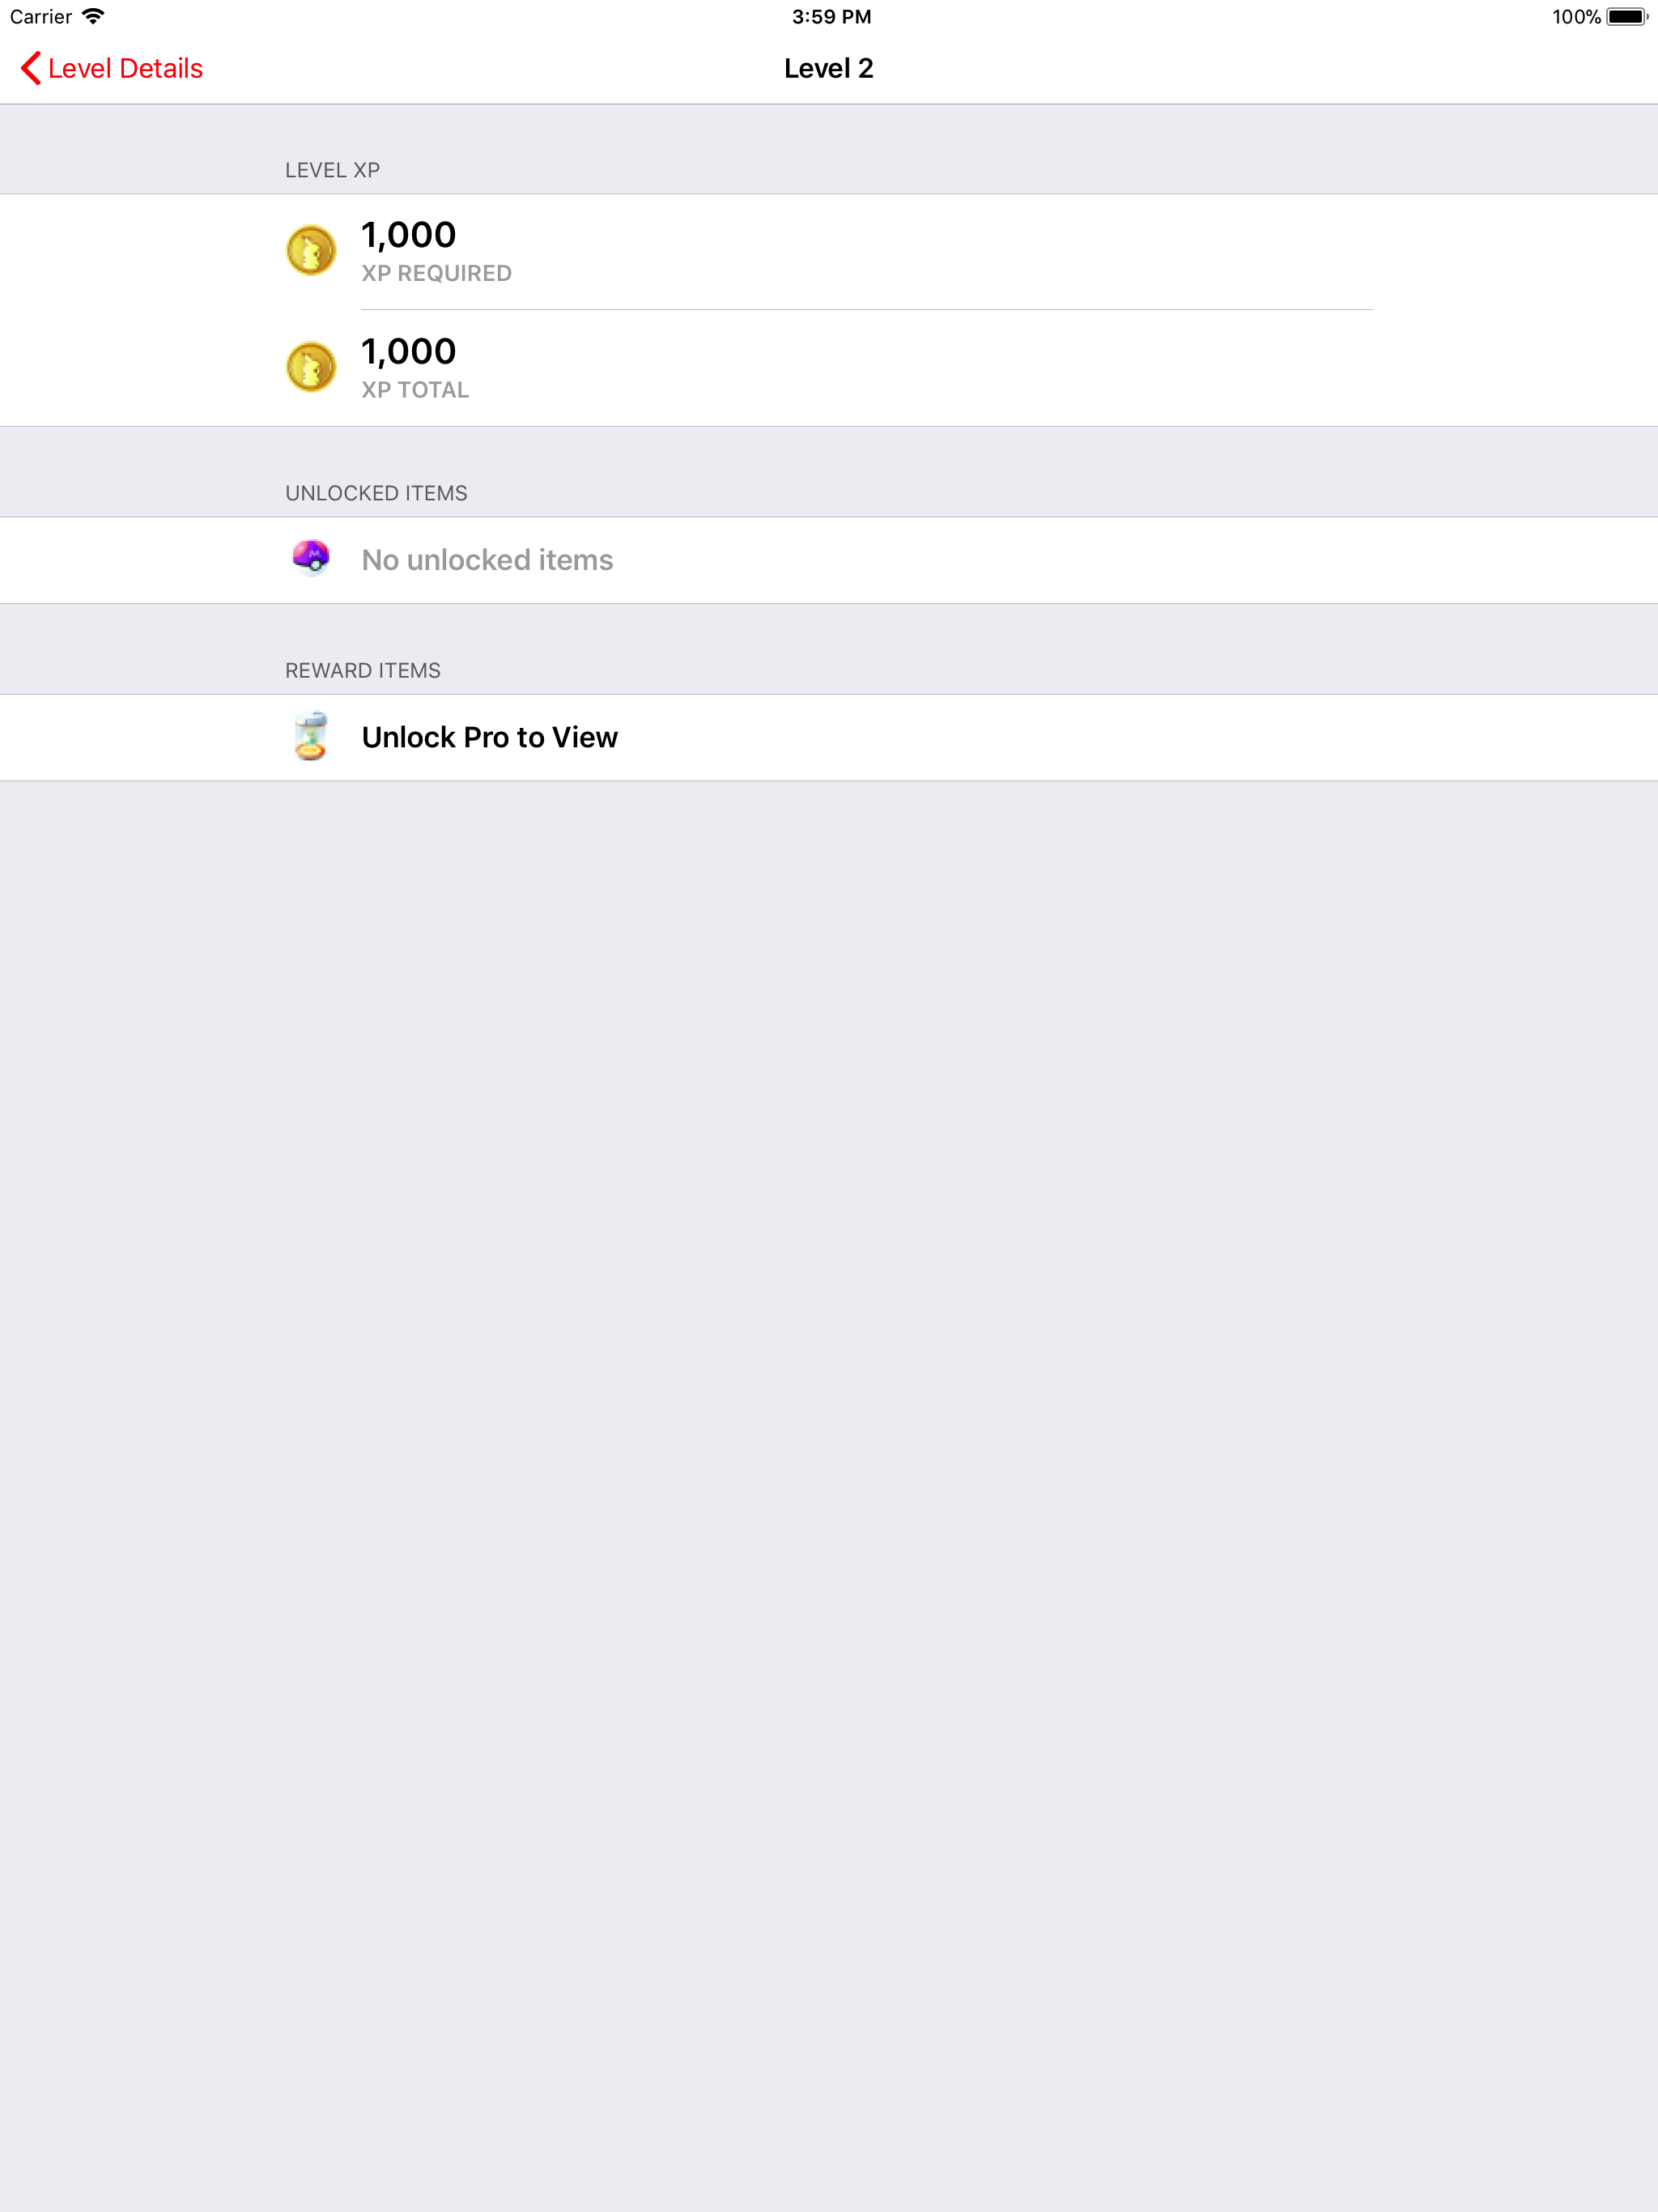Click the Master Ball icon in Unlocked Items
This screenshot has width=1658, height=2212.
pyautogui.click(x=309, y=559)
